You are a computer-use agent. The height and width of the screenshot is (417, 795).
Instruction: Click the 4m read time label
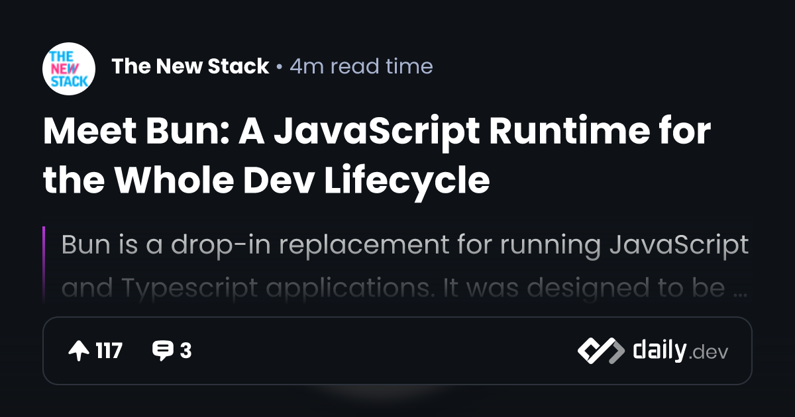[x=361, y=66]
